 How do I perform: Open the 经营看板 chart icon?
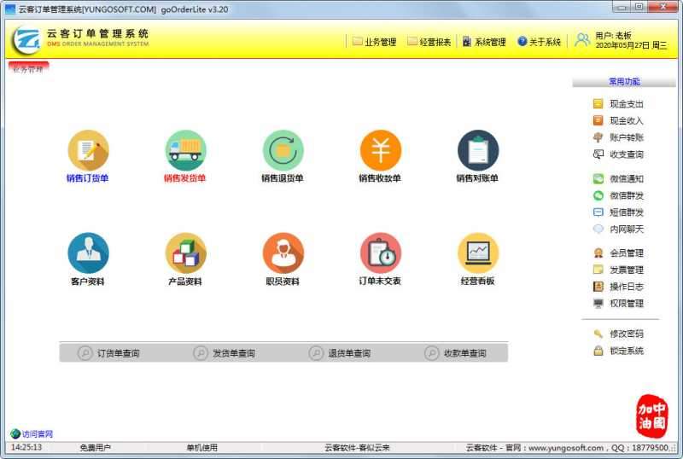point(478,253)
